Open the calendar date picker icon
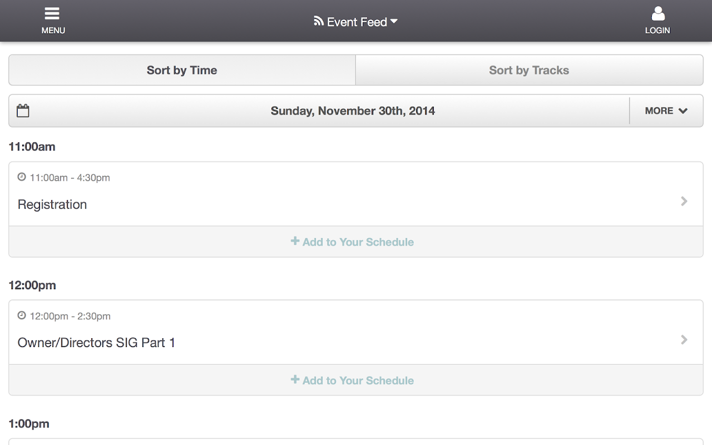Screen dimensions: 712x445 coord(23,111)
